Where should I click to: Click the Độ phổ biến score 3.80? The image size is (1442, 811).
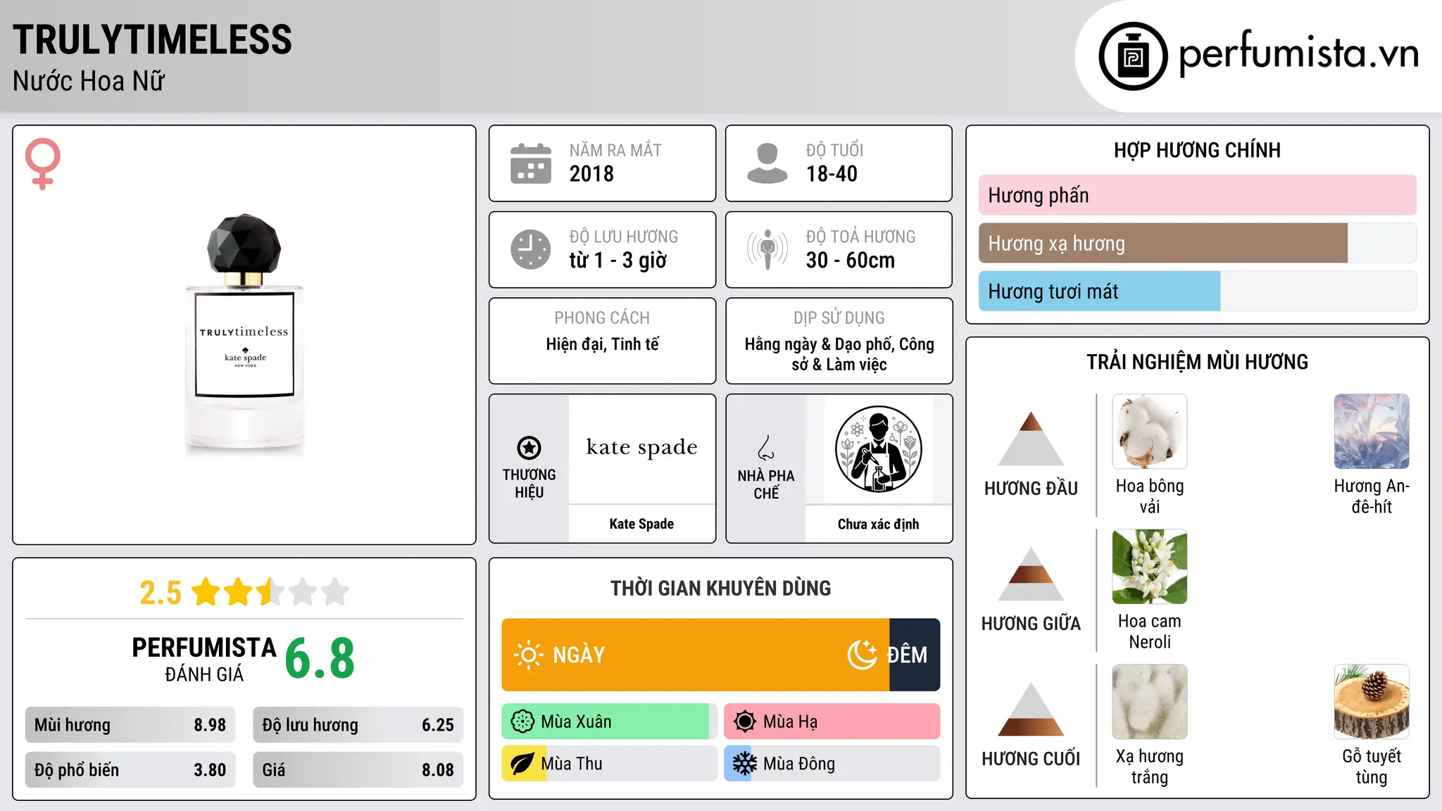210,770
